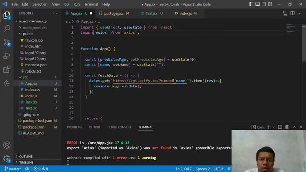The image size is (306, 172).
Task: Open package-lock.json in explorer
Action: point(37,121)
